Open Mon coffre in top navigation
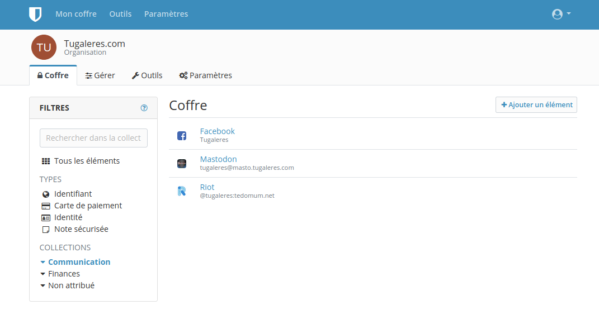Viewport: 599px width, 319px height. point(76,14)
